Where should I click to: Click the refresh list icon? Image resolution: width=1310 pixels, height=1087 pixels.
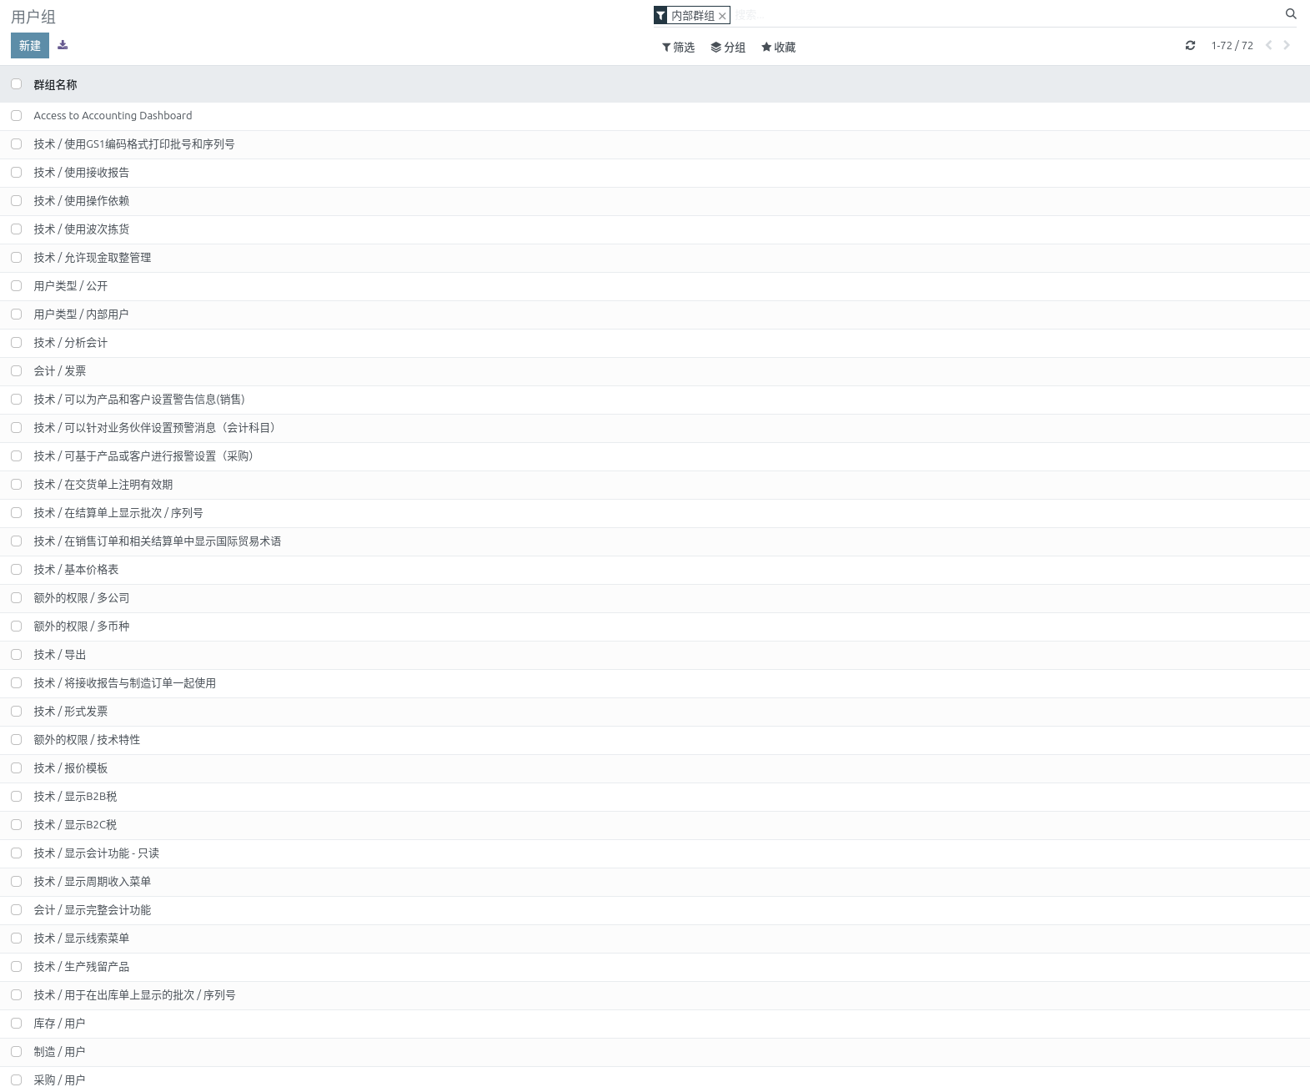(x=1190, y=46)
